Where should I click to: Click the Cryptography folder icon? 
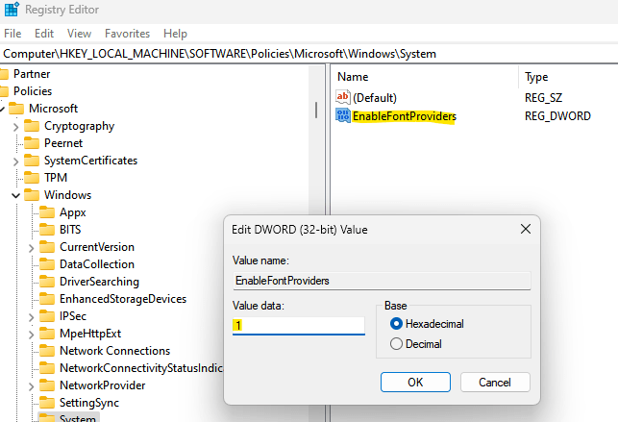32,126
